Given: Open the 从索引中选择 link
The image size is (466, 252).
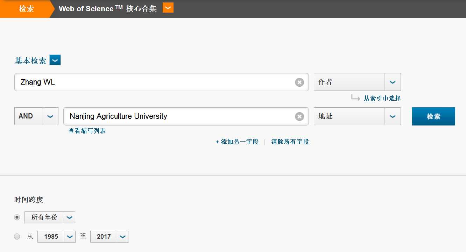Looking at the screenshot, I should (x=382, y=99).
